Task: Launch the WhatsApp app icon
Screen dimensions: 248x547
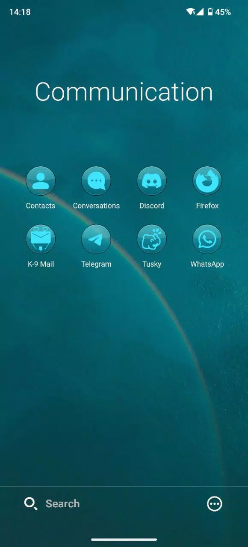Action: coord(207,240)
